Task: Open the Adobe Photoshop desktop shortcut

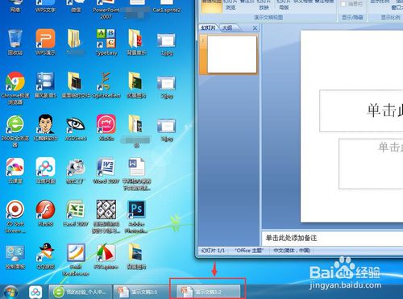Action: tap(137, 216)
